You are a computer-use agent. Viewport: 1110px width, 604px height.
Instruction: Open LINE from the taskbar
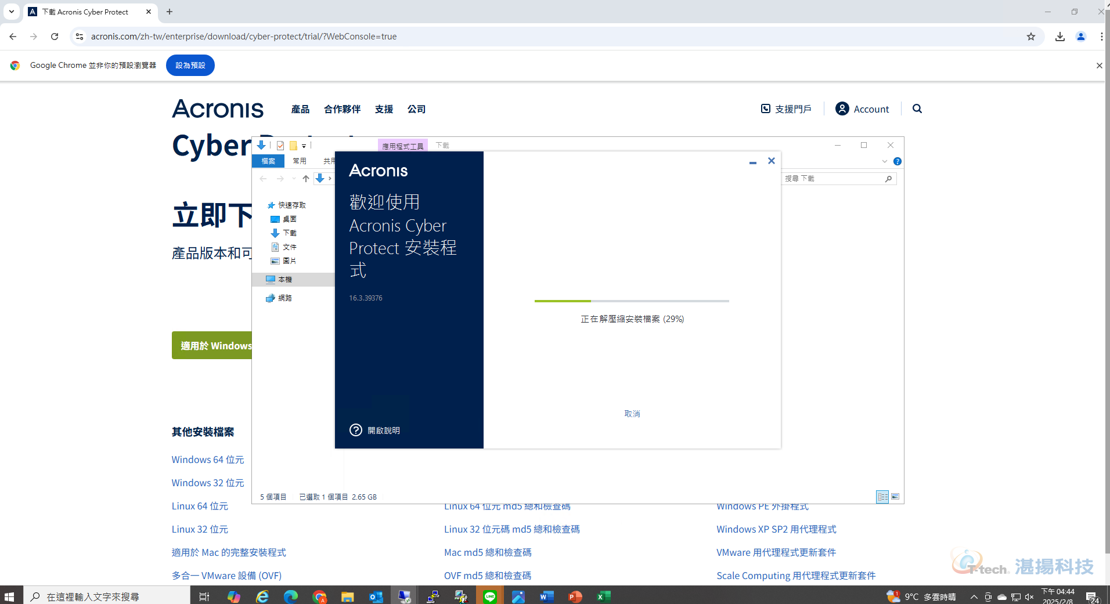[x=489, y=596]
